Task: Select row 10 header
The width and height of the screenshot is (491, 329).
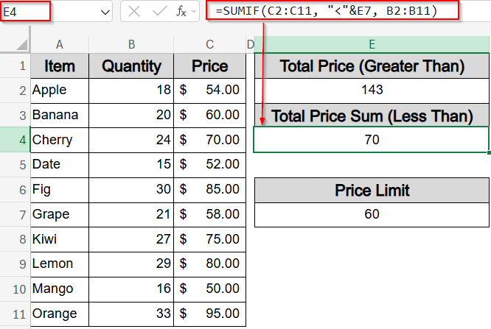Action: pyautogui.click(x=15, y=289)
